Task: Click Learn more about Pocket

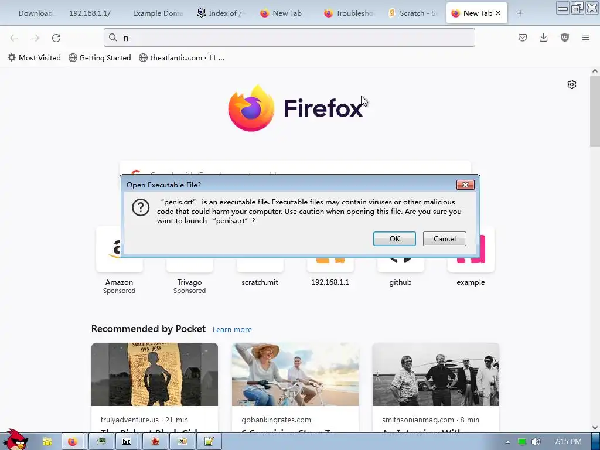Action: [x=232, y=329]
